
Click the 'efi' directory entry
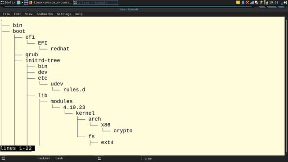(x=30, y=37)
